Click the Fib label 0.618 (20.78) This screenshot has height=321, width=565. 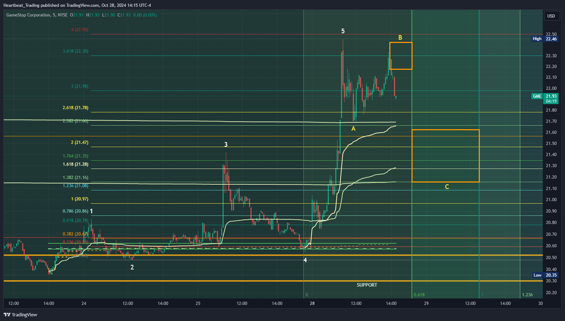(76, 220)
